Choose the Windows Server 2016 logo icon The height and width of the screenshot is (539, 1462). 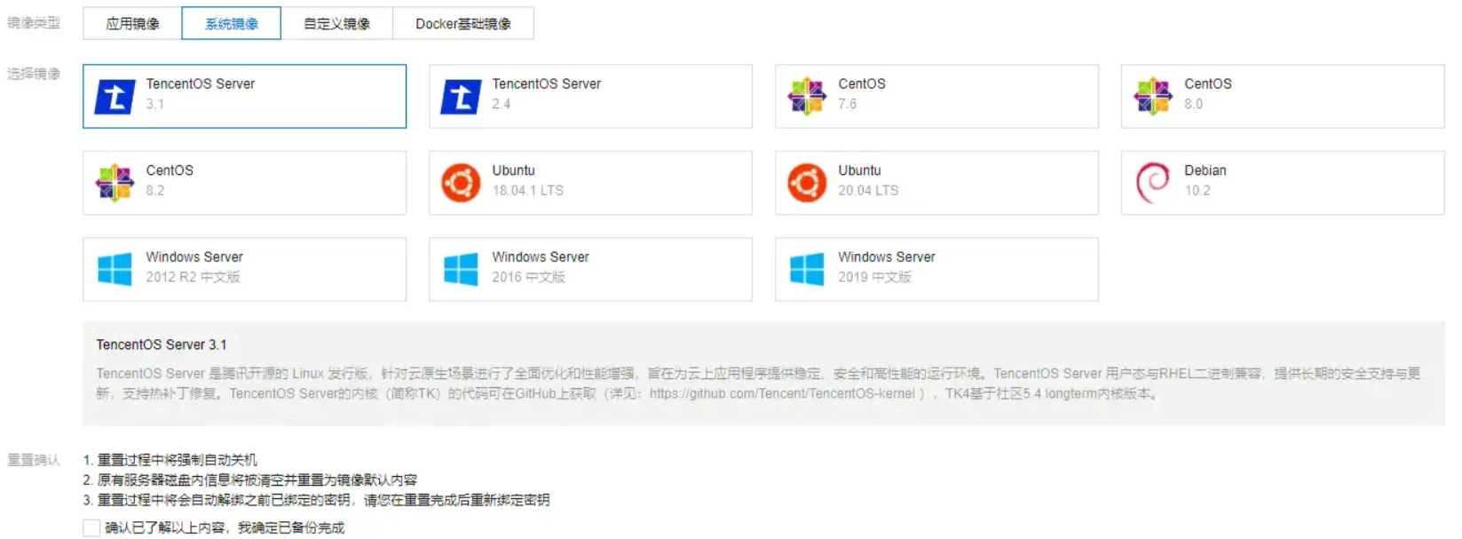pos(461,269)
